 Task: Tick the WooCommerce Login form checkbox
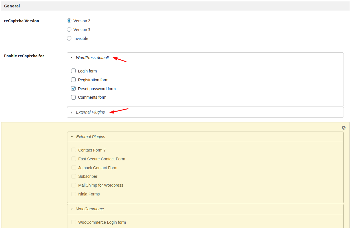[x=74, y=222]
